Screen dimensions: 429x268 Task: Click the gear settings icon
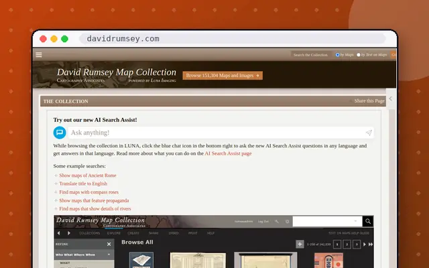pos(287,221)
